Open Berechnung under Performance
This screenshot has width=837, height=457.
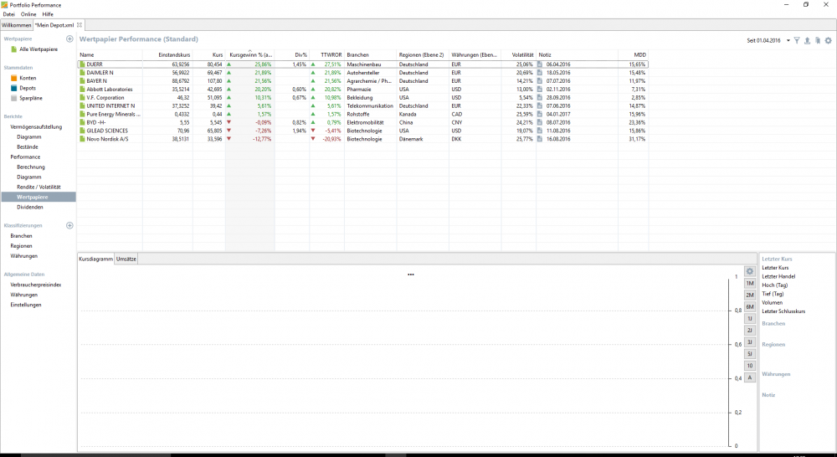(30, 167)
